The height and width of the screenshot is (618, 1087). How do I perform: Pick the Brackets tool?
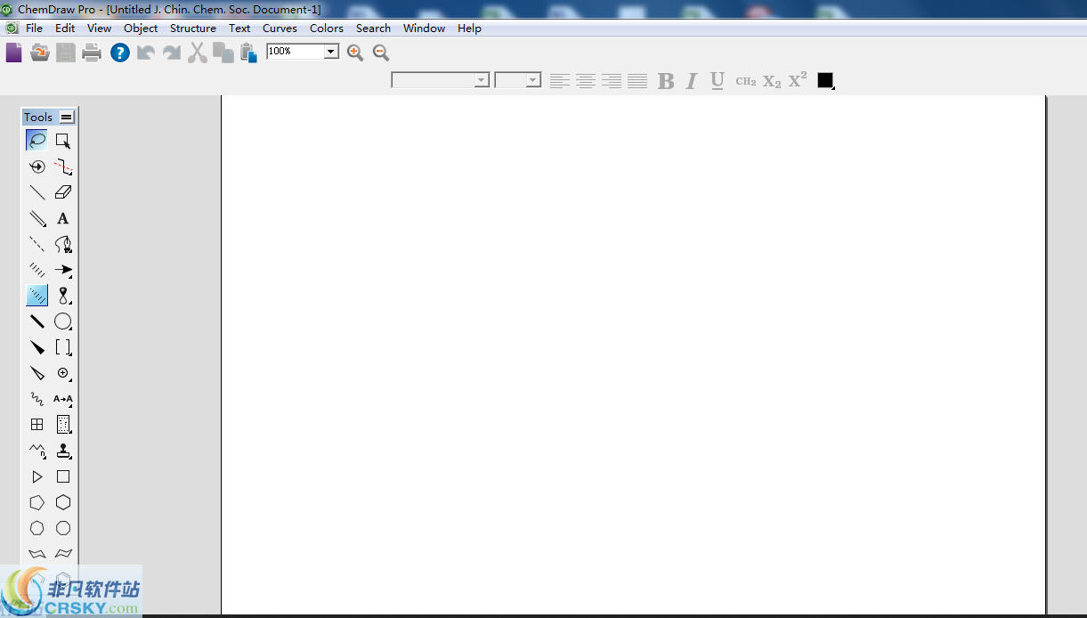click(x=62, y=347)
